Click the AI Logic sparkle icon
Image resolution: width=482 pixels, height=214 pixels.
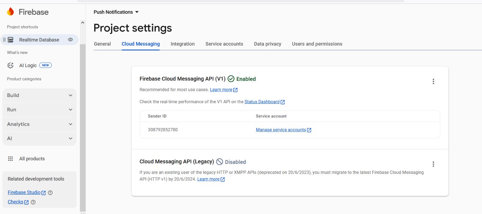coord(11,65)
